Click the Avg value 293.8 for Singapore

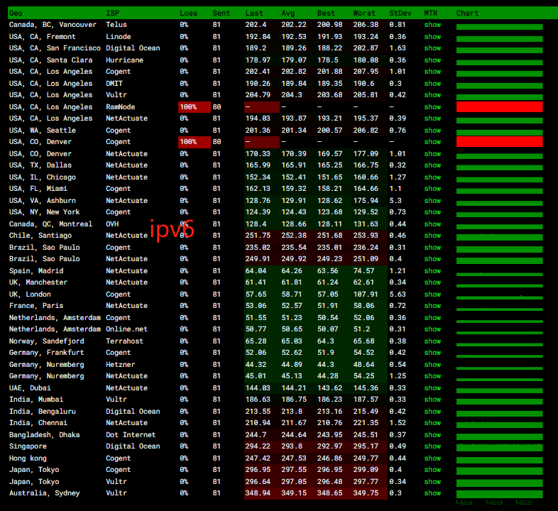(x=292, y=446)
